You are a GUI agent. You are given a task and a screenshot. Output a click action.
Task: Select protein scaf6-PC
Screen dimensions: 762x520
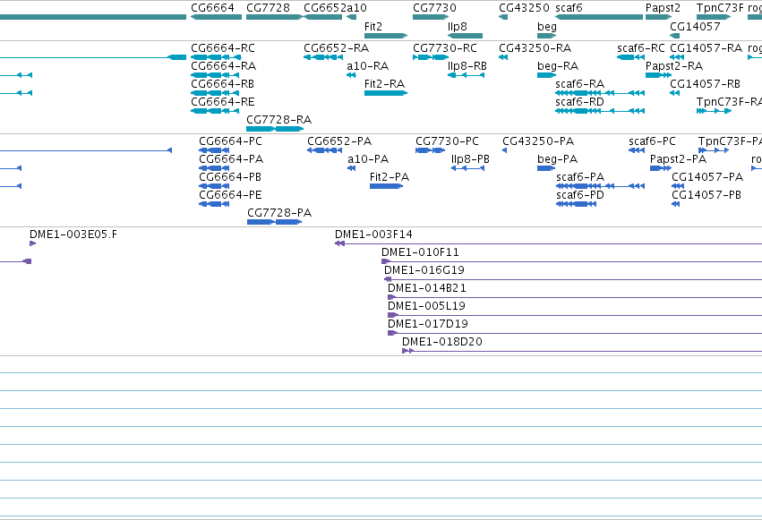pos(652,141)
